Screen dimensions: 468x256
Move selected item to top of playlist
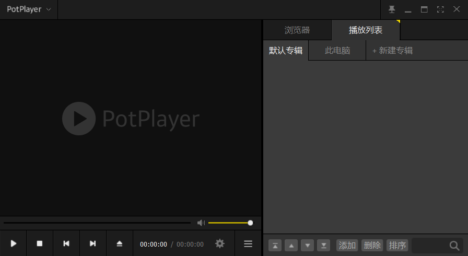pyautogui.click(x=275, y=245)
